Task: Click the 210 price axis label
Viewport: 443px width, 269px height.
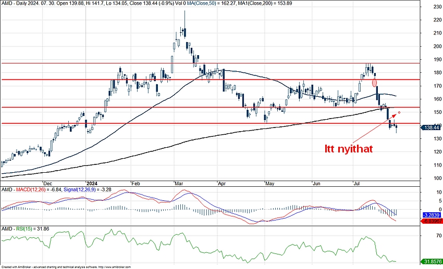Action: (437, 33)
